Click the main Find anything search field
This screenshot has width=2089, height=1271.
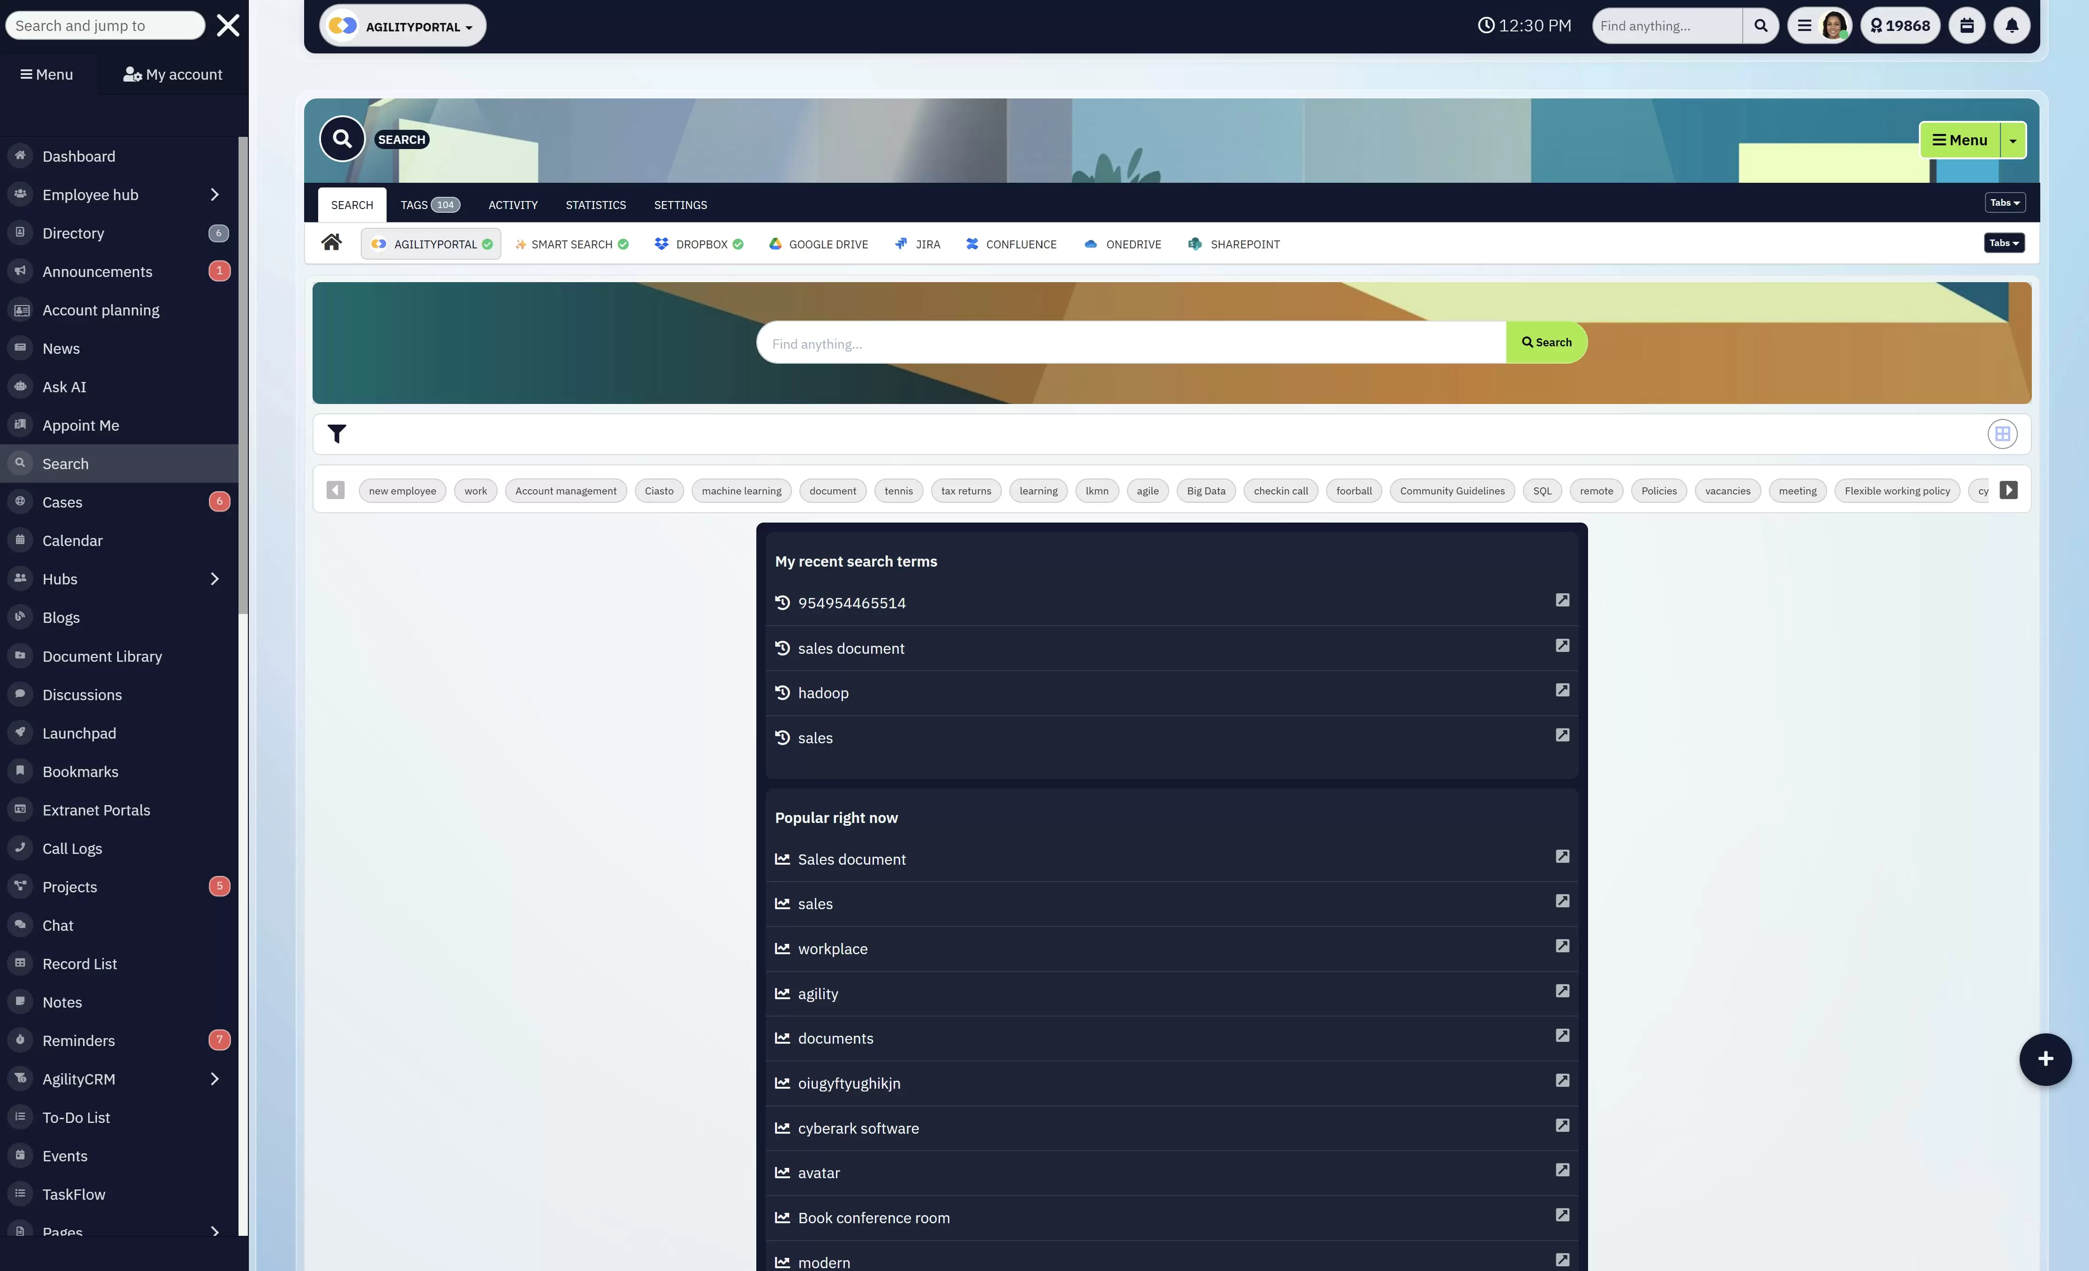click(1130, 344)
